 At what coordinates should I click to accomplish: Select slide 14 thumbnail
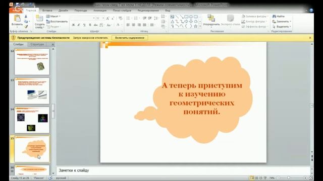tap(32, 120)
